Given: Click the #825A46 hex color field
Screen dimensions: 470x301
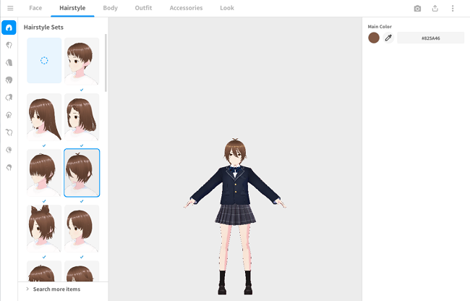Looking at the screenshot, I should point(430,38).
